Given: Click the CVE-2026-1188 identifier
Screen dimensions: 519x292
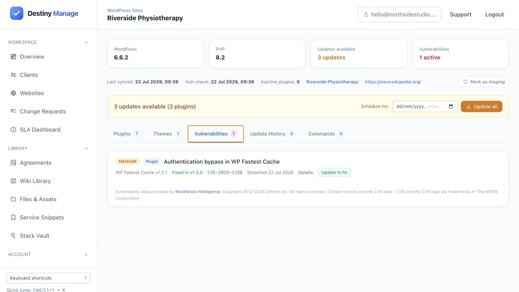Looking at the screenshot, I should click(225, 172).
